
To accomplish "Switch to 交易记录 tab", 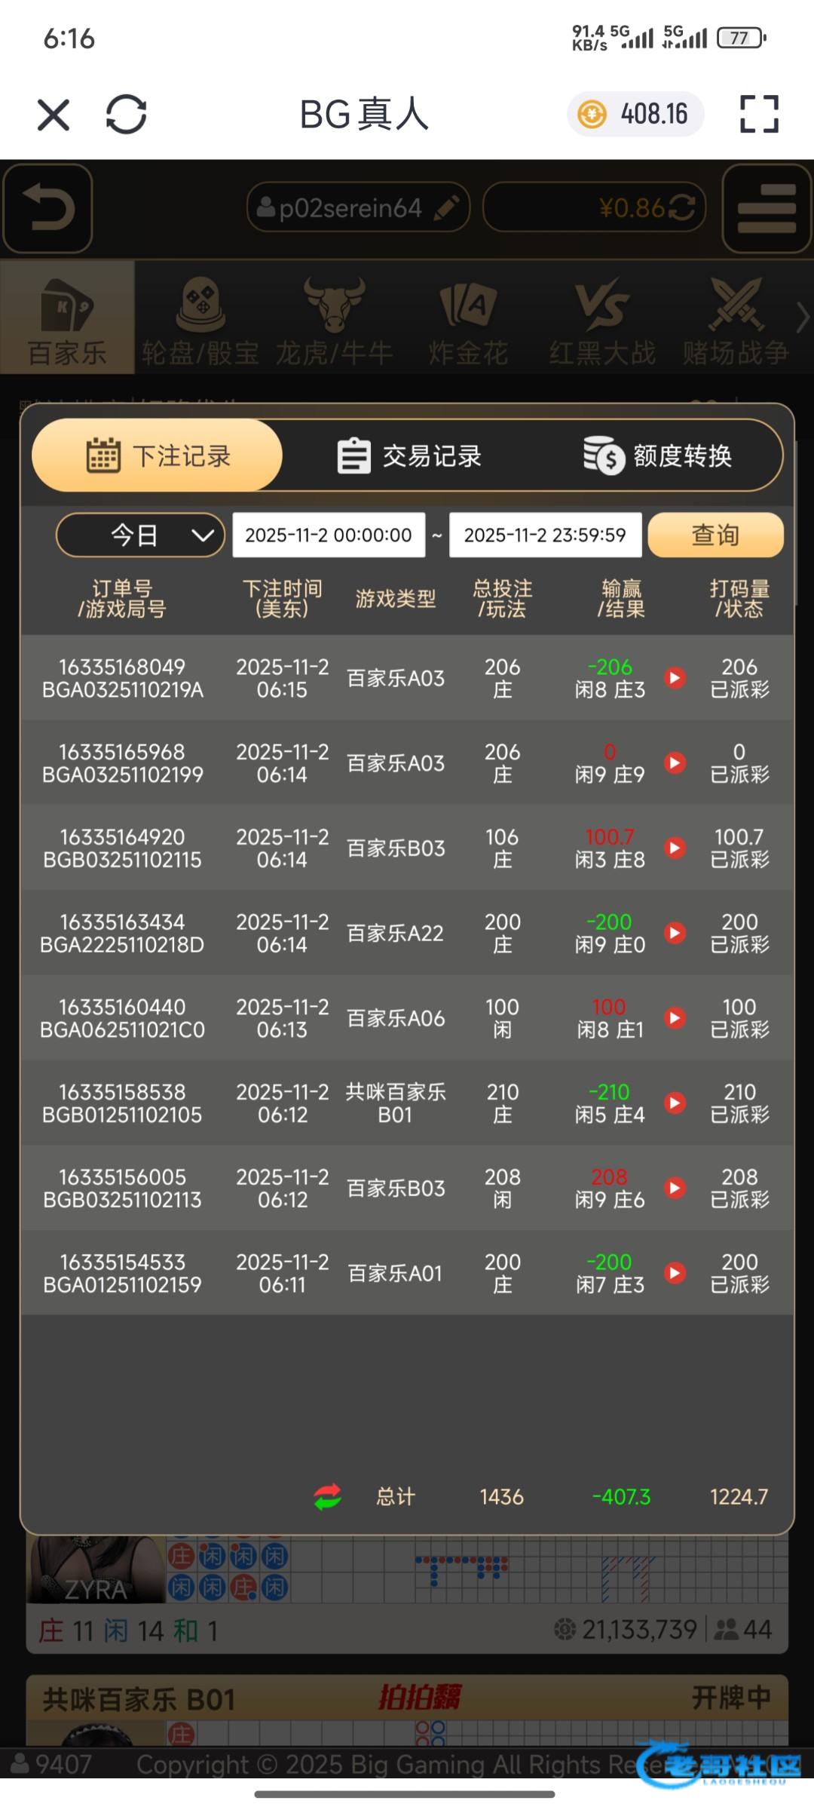I will coord(409,456).
